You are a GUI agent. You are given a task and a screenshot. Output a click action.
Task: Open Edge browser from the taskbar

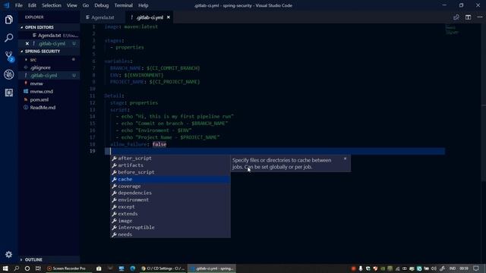pos(133,268)
